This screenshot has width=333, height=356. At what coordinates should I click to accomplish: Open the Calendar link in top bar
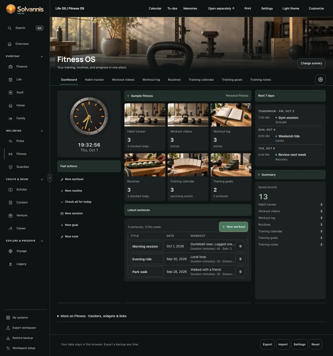155,8
